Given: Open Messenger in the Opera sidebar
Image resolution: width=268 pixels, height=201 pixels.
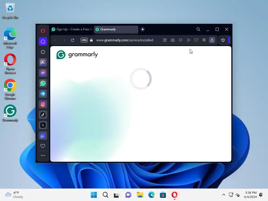Looking at the screenshot, I should coord(43,73).
